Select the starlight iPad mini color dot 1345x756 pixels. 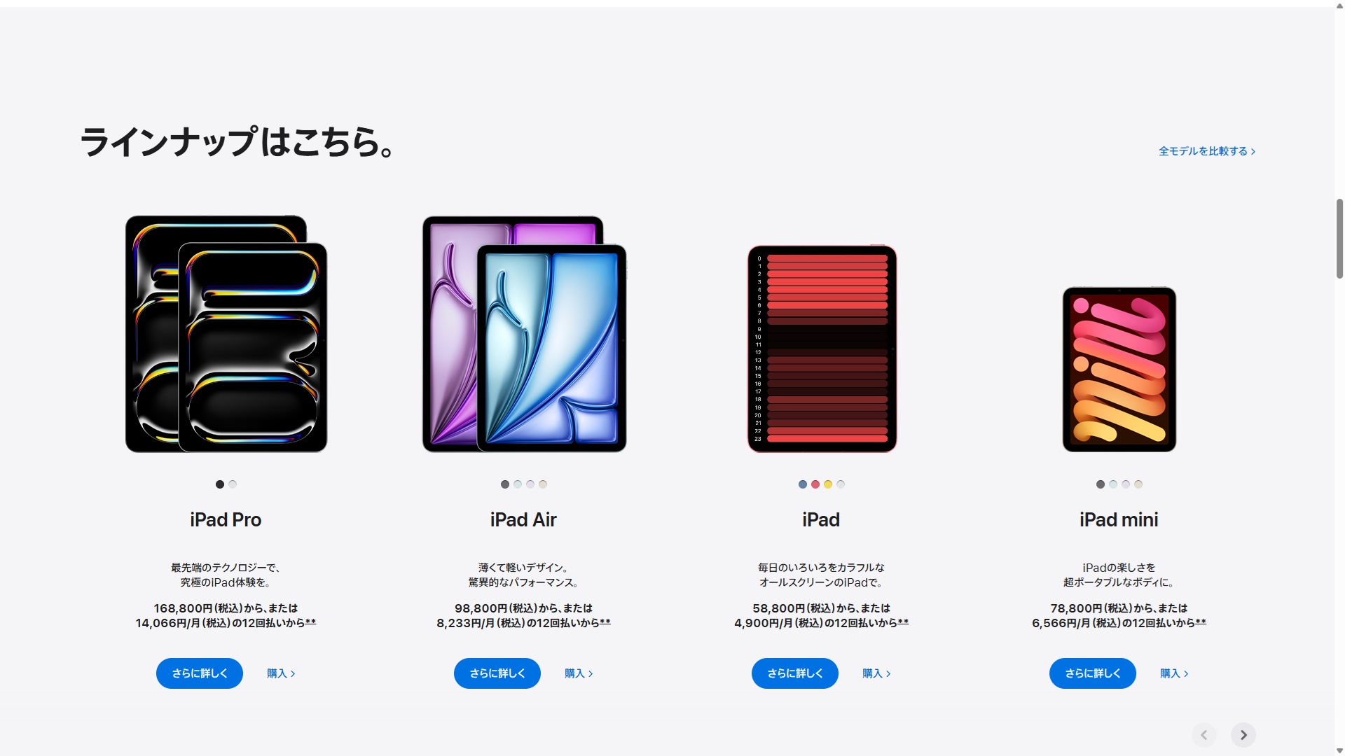(1138, 484)
